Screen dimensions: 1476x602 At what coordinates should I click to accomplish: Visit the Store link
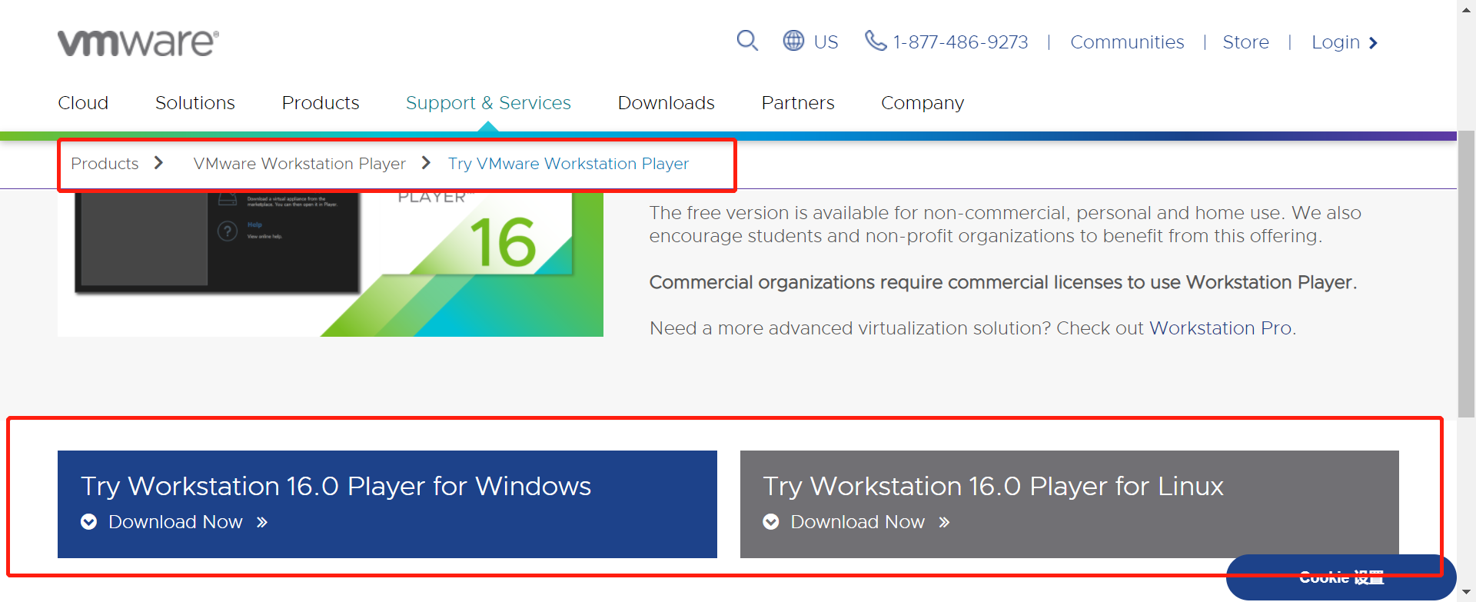[1245, 42]
